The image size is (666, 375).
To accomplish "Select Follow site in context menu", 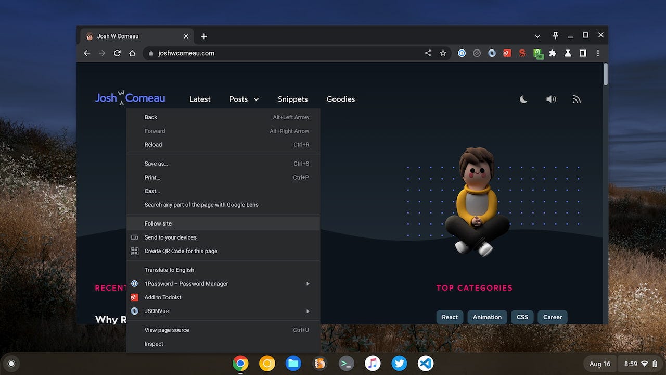I will [223, 223].
